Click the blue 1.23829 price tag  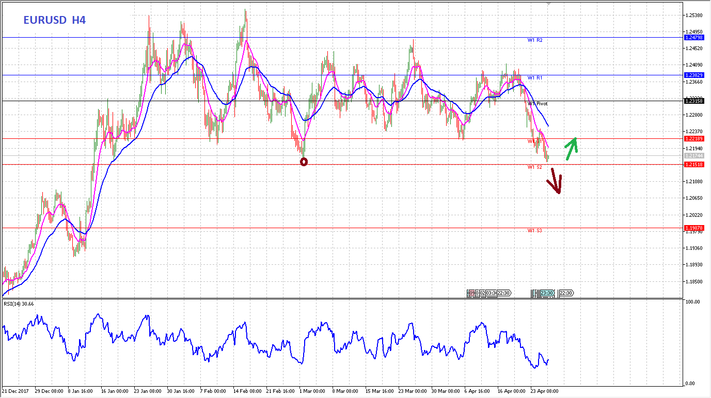point(694,75)
